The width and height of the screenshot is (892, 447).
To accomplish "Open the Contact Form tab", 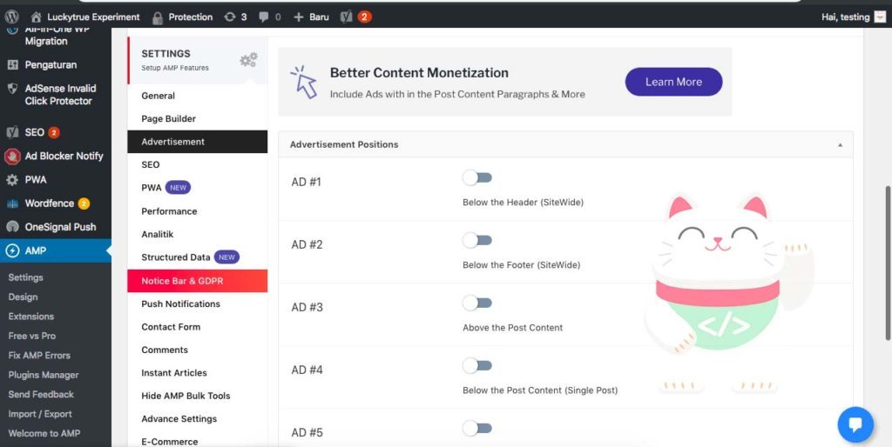I will click(198, 327).
